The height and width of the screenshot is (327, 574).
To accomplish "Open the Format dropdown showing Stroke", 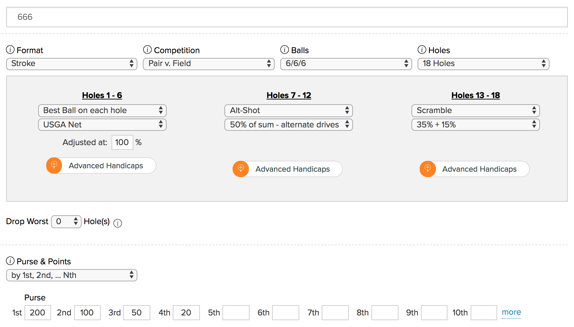I will pos(71,64).
